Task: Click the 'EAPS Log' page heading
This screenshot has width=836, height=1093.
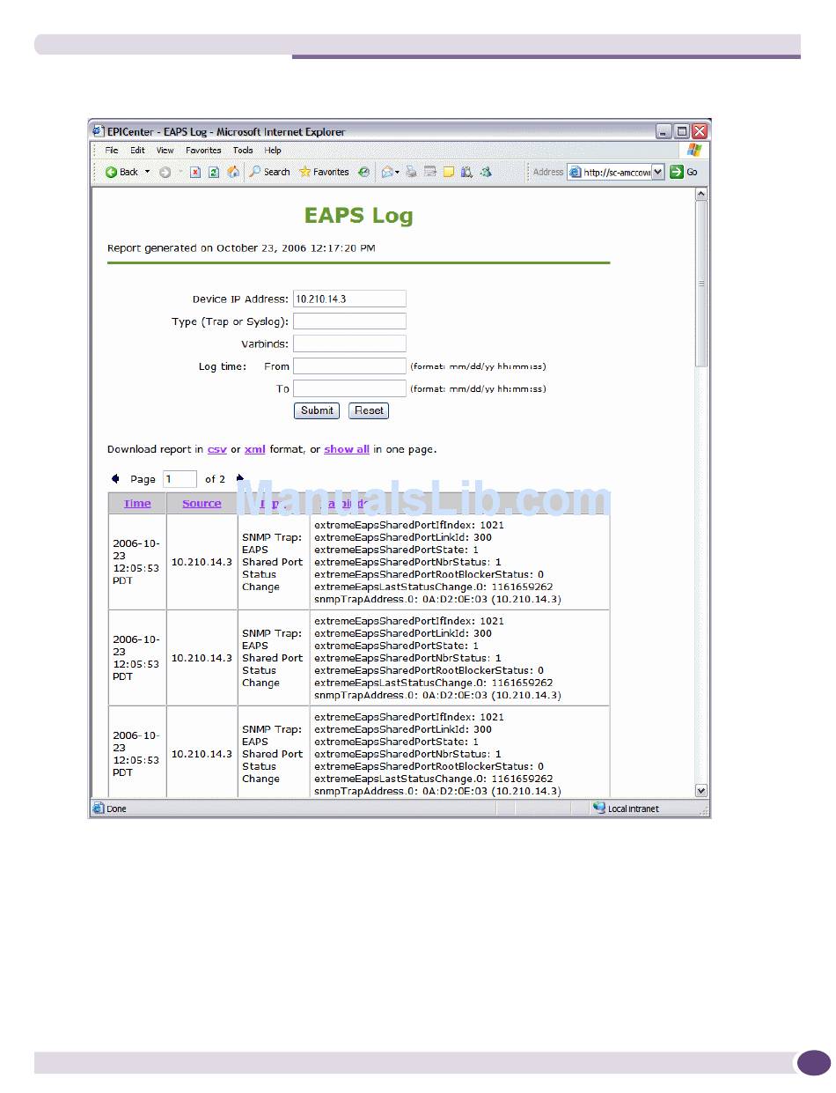Action: coord(358,216)
